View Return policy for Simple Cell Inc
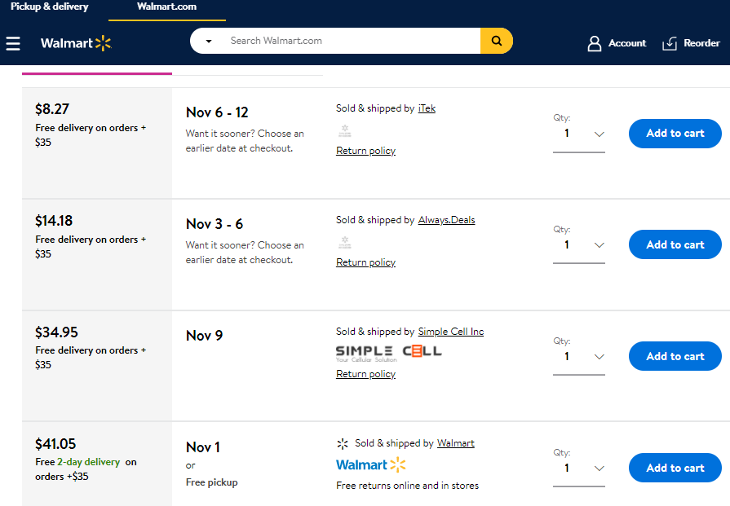The width and height of the screenshot is (730, 506). click(x=365, y=374)
